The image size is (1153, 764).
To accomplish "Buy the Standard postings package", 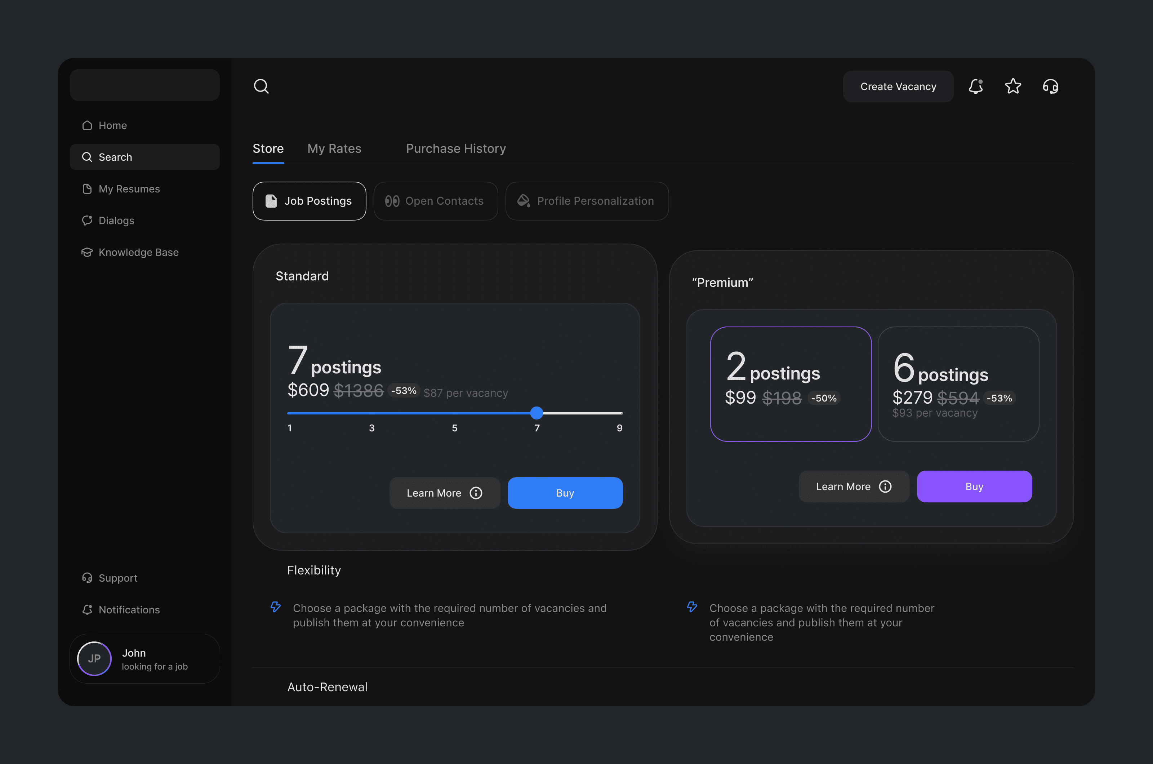I will [565, 493].
